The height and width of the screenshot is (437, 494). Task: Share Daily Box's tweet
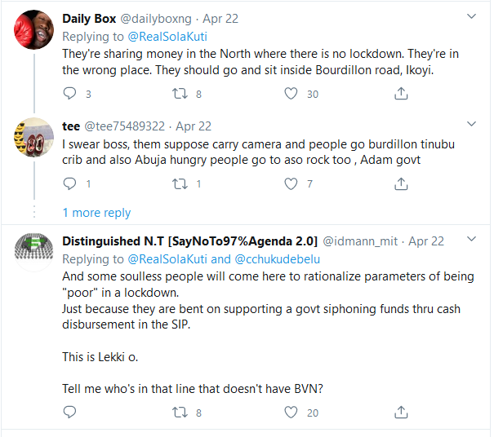(401, 95)
